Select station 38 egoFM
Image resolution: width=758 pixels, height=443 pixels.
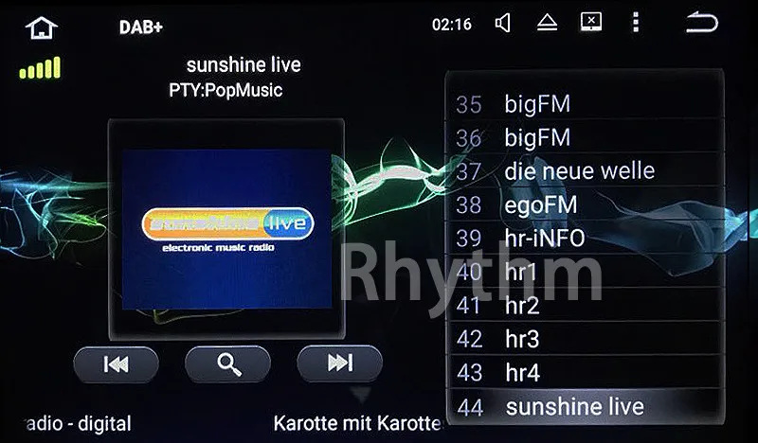click(585, 204)
